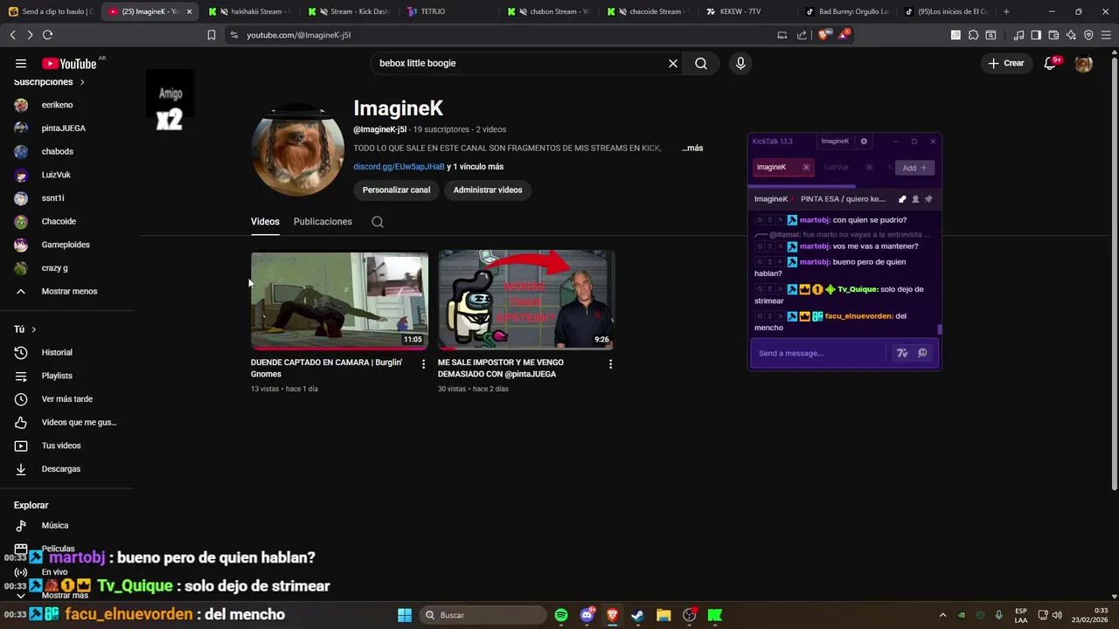This screenshot has width=1119, height=629.
Task: Expand channel description with ...más
Action: 692,149
